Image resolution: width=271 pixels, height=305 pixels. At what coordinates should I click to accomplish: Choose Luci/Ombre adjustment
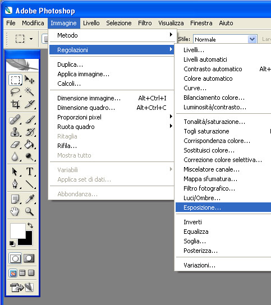point(223,198)
